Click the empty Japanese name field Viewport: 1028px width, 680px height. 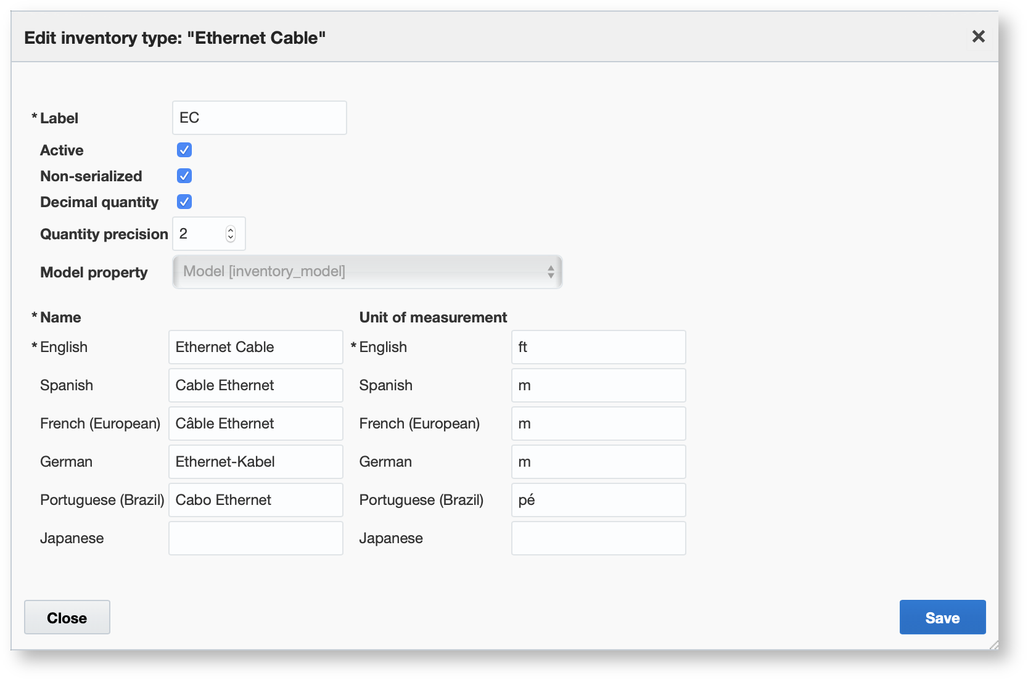[x=255, y=538]
